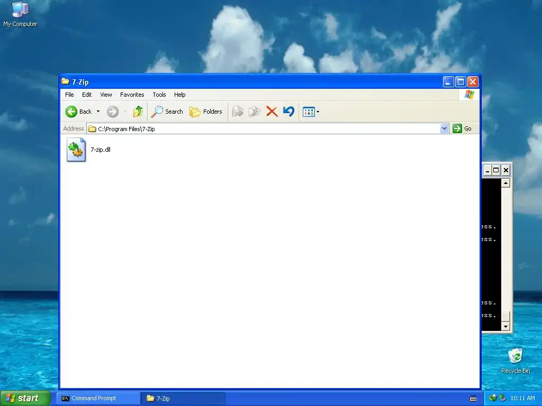Click the 7-Zip window title folder icon

[65, 81]
